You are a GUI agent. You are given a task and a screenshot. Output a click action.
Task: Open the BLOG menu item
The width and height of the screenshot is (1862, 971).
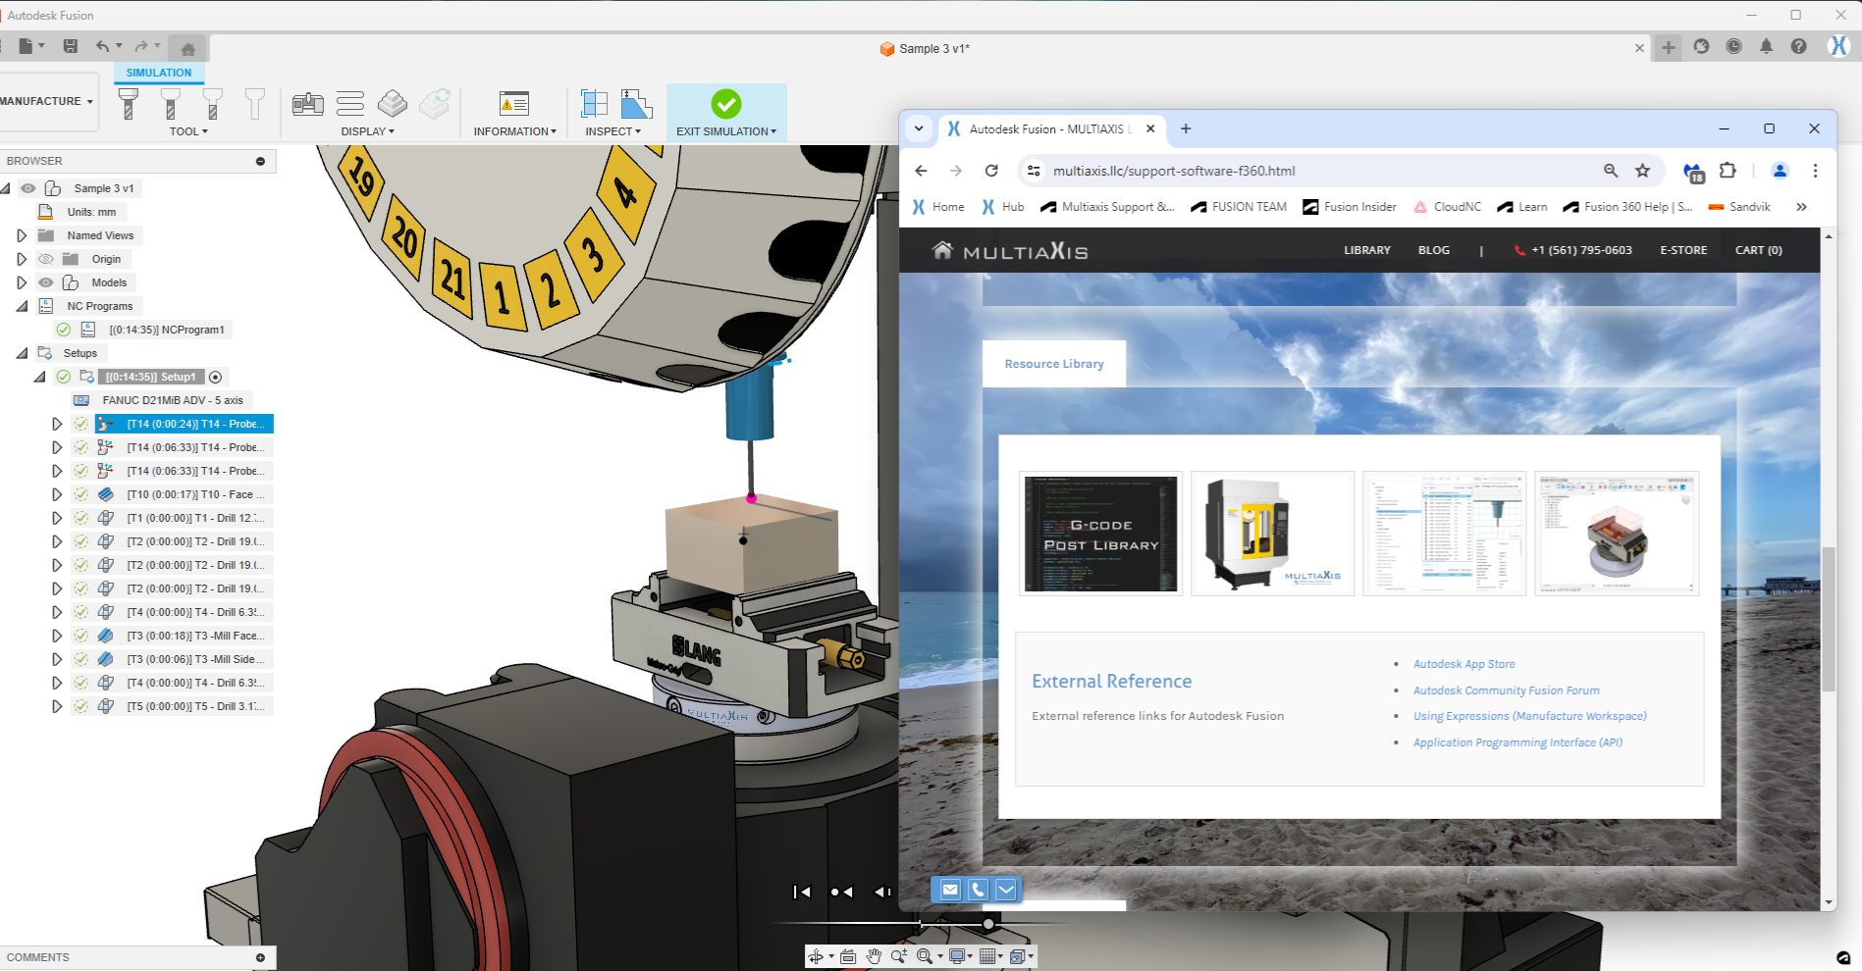coord(1434,250)
